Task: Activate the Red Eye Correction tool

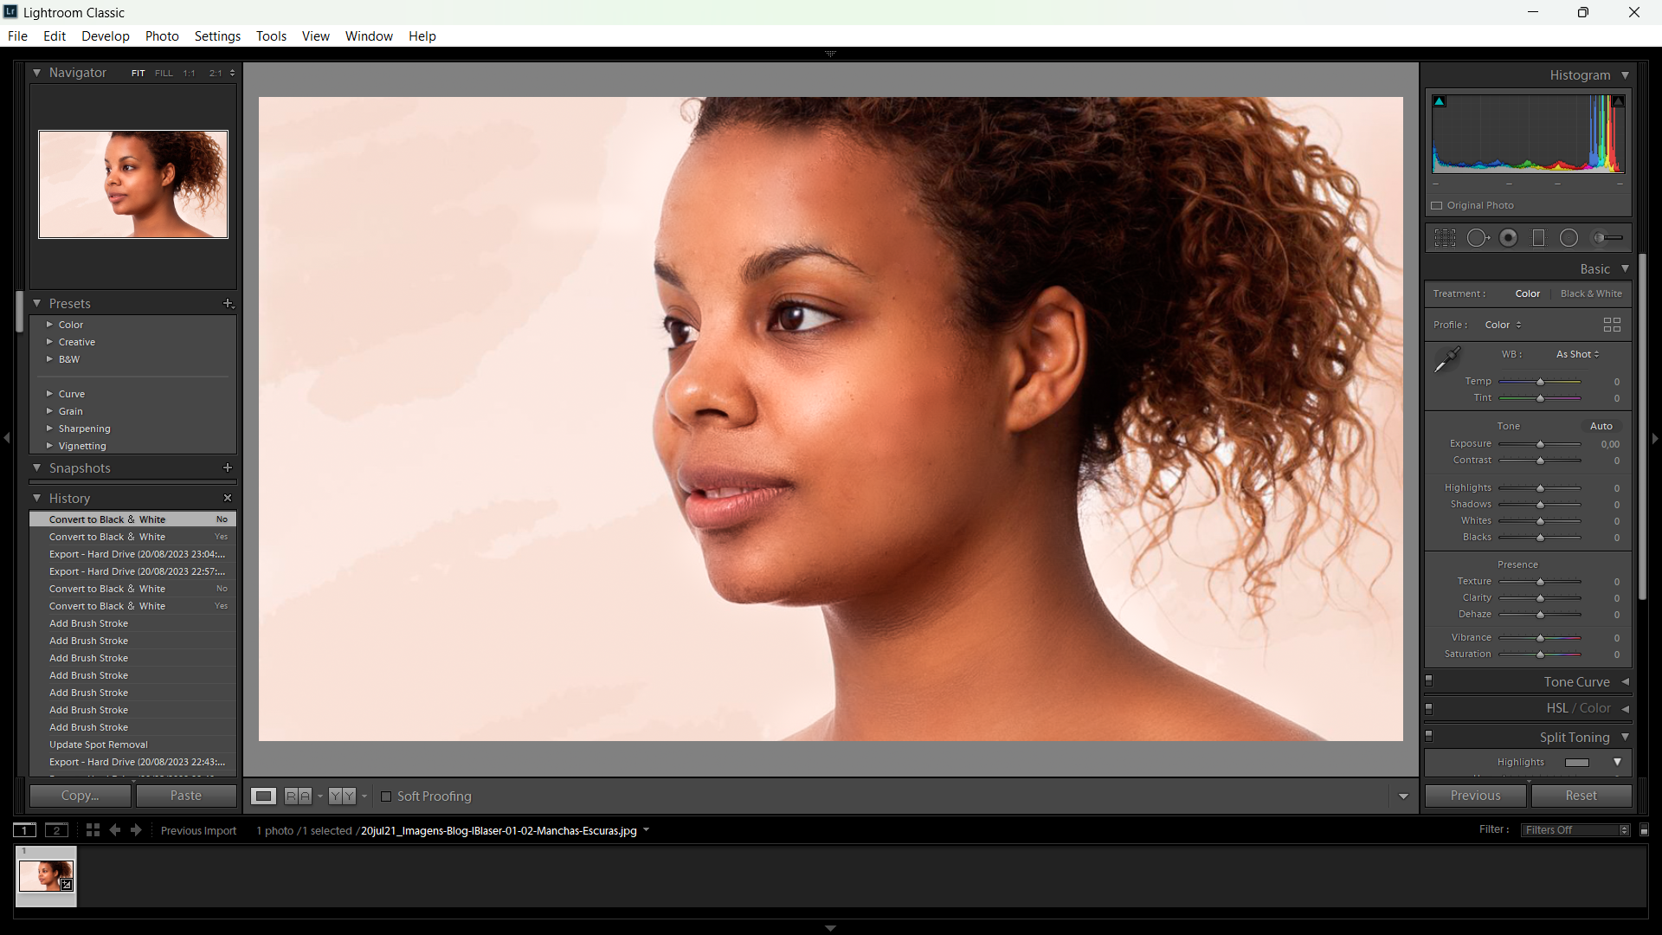Action: (1508, 238)
